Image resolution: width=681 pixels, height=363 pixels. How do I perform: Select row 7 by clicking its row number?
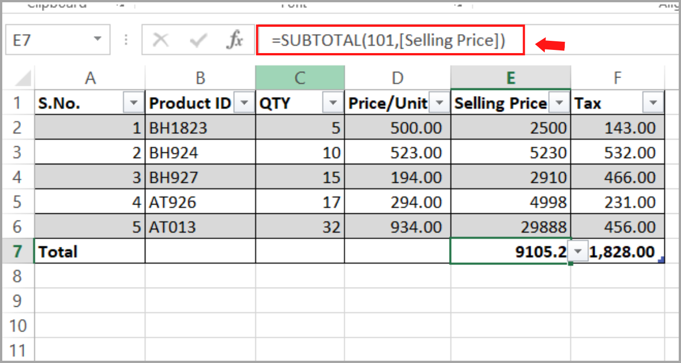(17, 251)
